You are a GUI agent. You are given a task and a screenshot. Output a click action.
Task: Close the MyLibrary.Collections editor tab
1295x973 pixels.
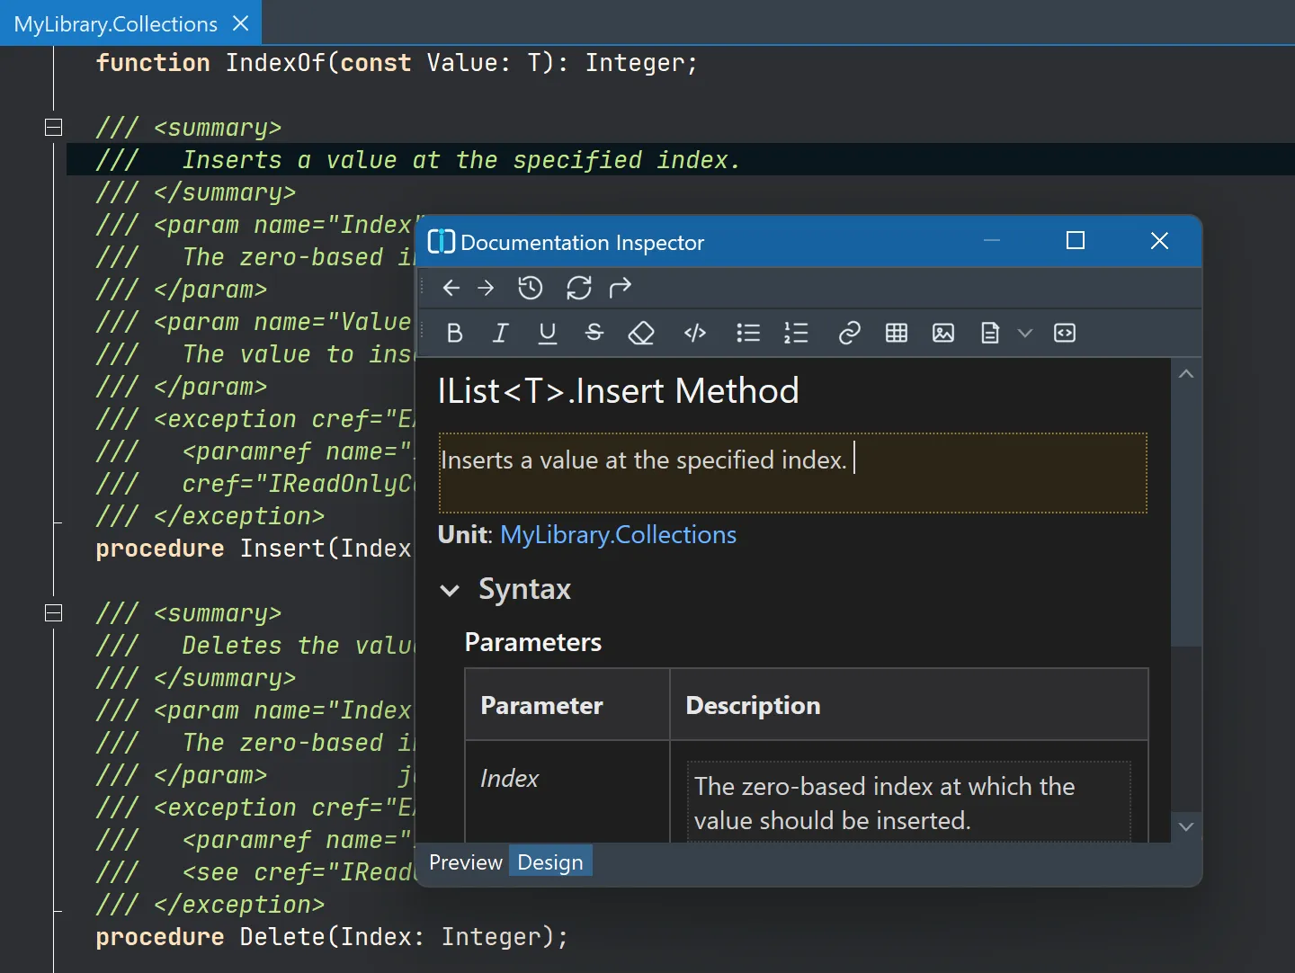coord(240,23)
